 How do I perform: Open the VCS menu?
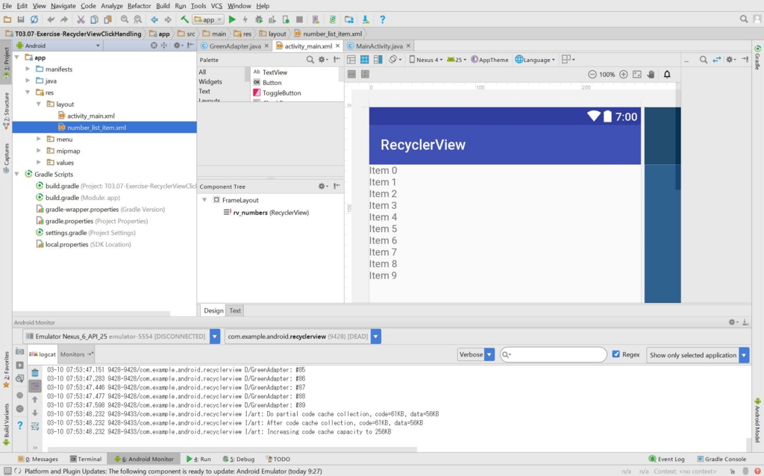tap(216, 6)
